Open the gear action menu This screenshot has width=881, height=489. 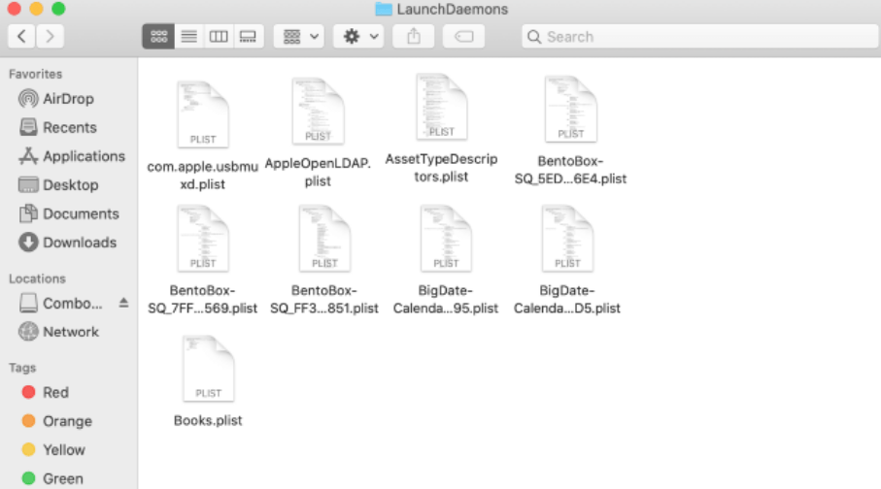(x=359, y=37)
